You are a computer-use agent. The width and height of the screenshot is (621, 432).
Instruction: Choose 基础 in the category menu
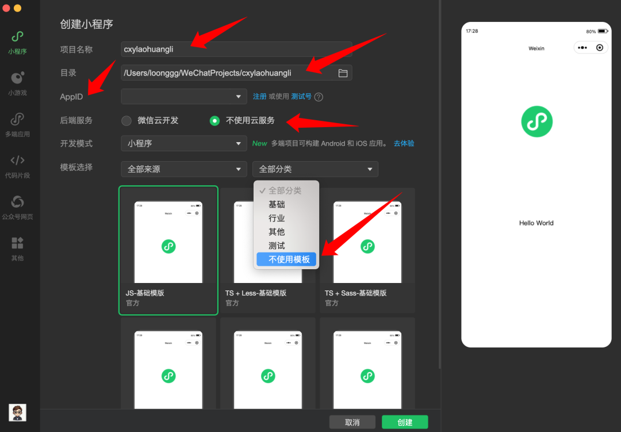coord(286,205)
